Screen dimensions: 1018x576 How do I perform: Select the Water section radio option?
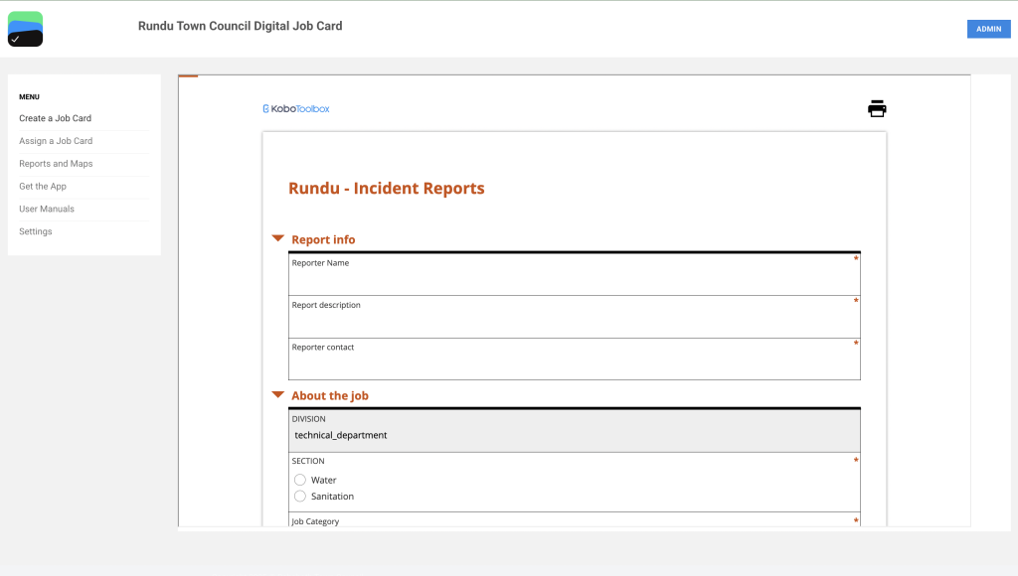pyautogui.click(x=300, y=480)
